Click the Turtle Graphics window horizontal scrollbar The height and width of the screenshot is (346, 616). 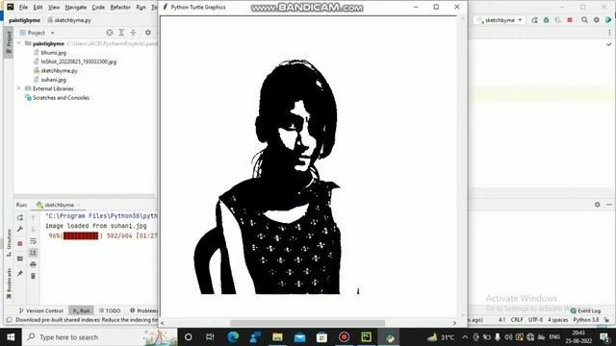click(307, 323)
